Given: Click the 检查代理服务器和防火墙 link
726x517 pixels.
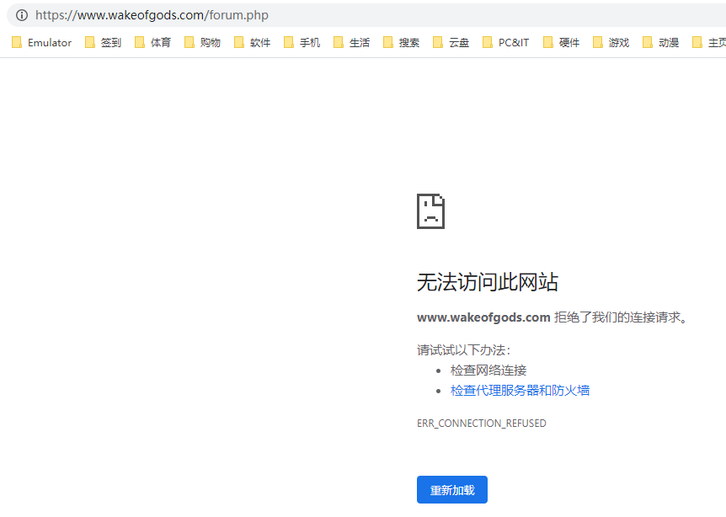Looking at the screenshot, I should click(520, 390).
